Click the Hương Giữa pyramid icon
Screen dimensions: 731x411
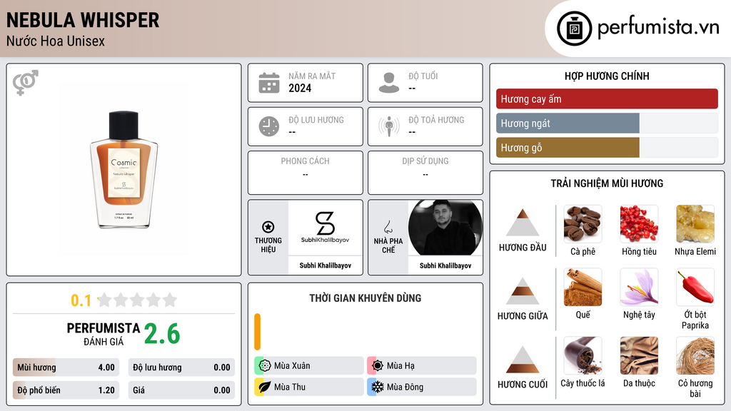pyautogui.click(x=523, y=291)
